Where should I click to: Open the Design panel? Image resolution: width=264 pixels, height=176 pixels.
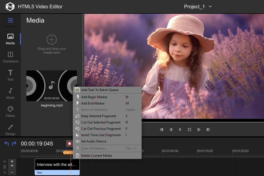[x=10, y=130]
